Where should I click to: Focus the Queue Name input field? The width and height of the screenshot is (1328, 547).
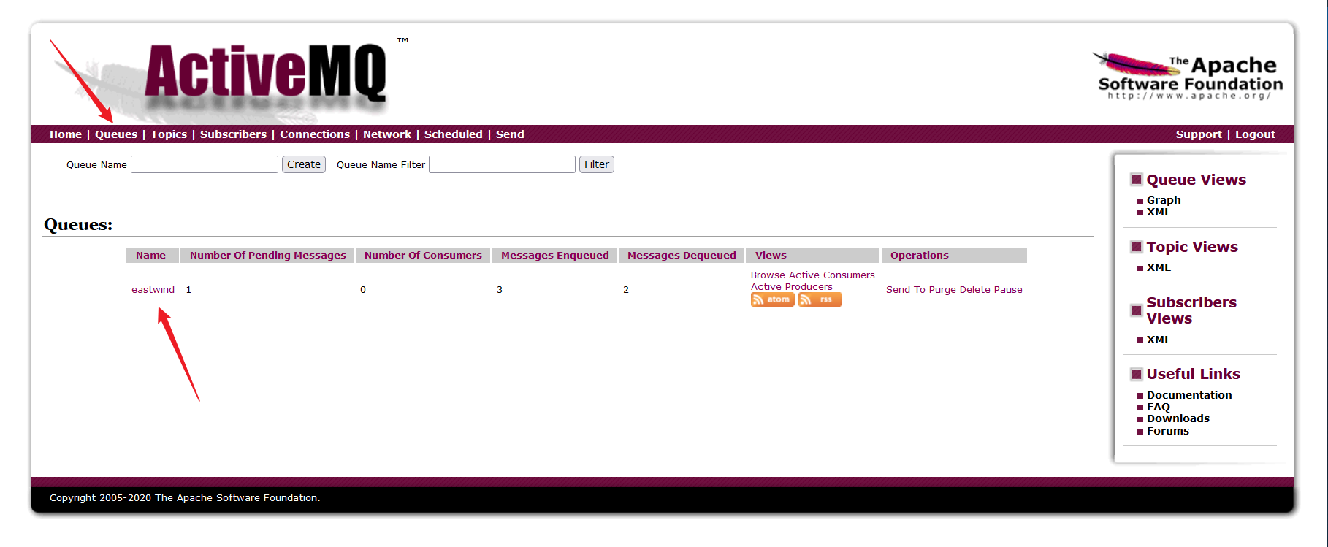205,164
